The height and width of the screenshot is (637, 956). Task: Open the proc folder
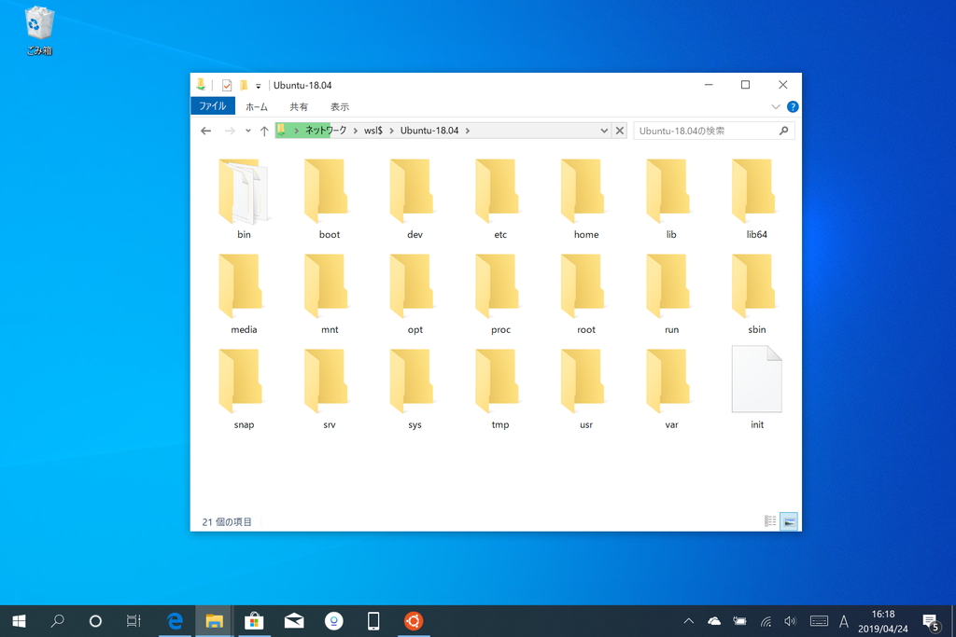pos(500,294)
